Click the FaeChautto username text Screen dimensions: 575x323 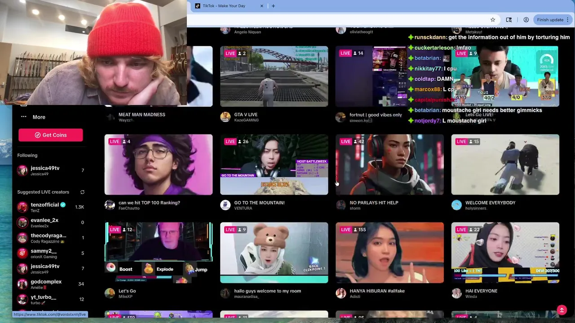129,208
